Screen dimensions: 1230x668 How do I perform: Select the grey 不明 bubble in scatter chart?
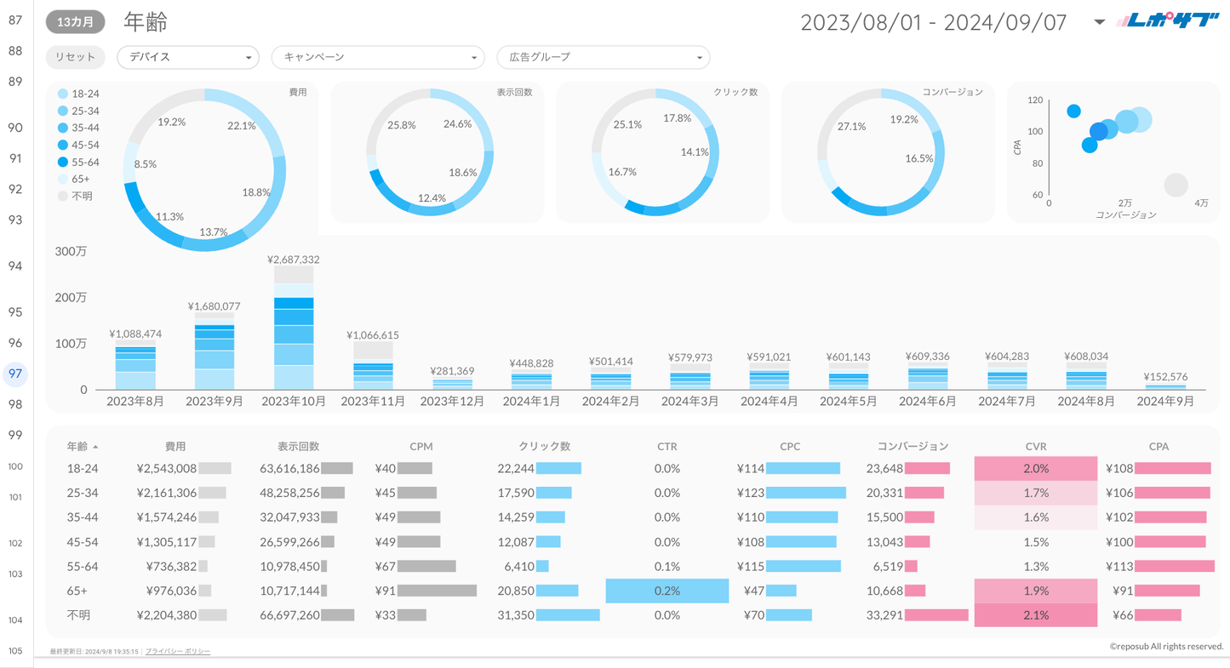(1176, 185)
